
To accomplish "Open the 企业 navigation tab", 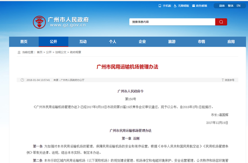I will tap(142, 42).
